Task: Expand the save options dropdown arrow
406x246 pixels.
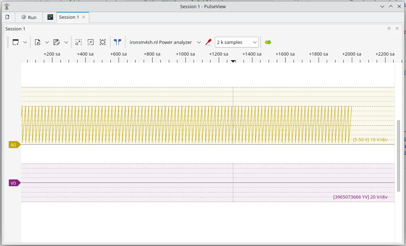Action: tap(66, 42)
